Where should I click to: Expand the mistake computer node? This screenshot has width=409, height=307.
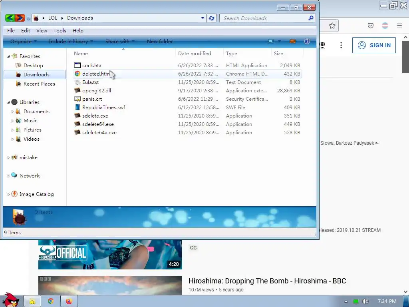[x=8, y=157]
